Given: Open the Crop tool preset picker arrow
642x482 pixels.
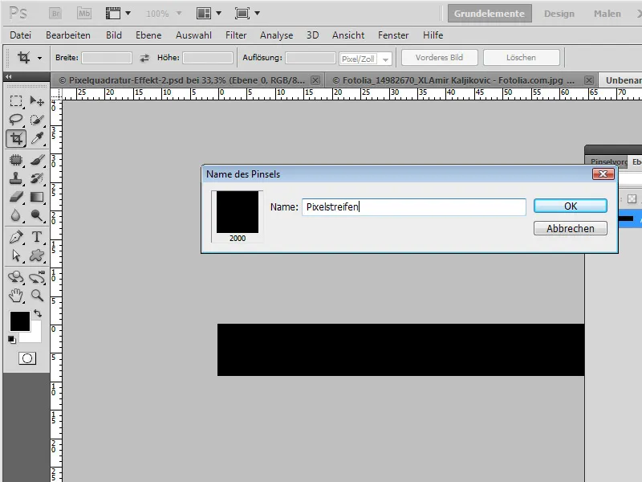Looking at the screenshot, I should pyautogui.click(x=39, y=58).
